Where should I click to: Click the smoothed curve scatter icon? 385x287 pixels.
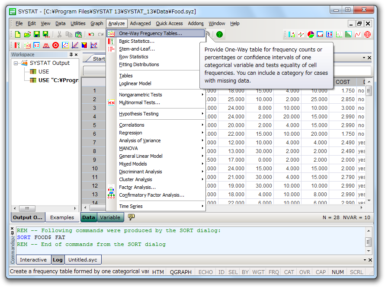pyautogui.click(x=94, y=45)
